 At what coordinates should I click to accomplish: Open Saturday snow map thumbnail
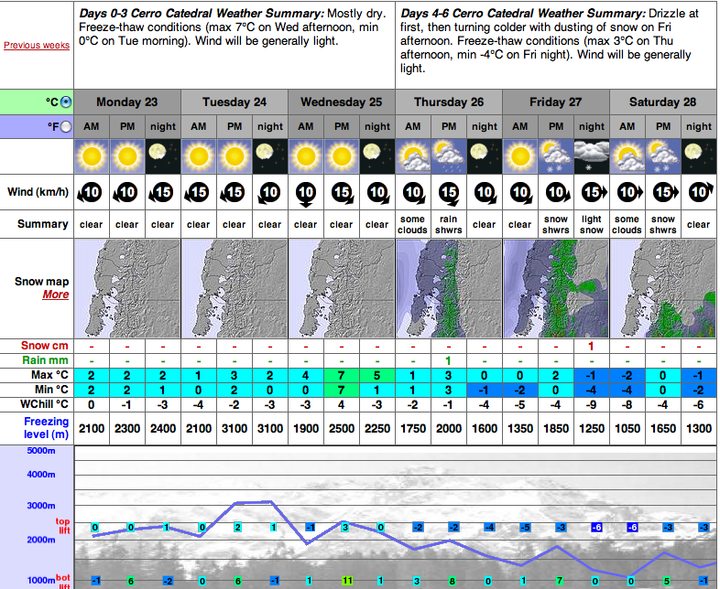(x=663, y=288)
